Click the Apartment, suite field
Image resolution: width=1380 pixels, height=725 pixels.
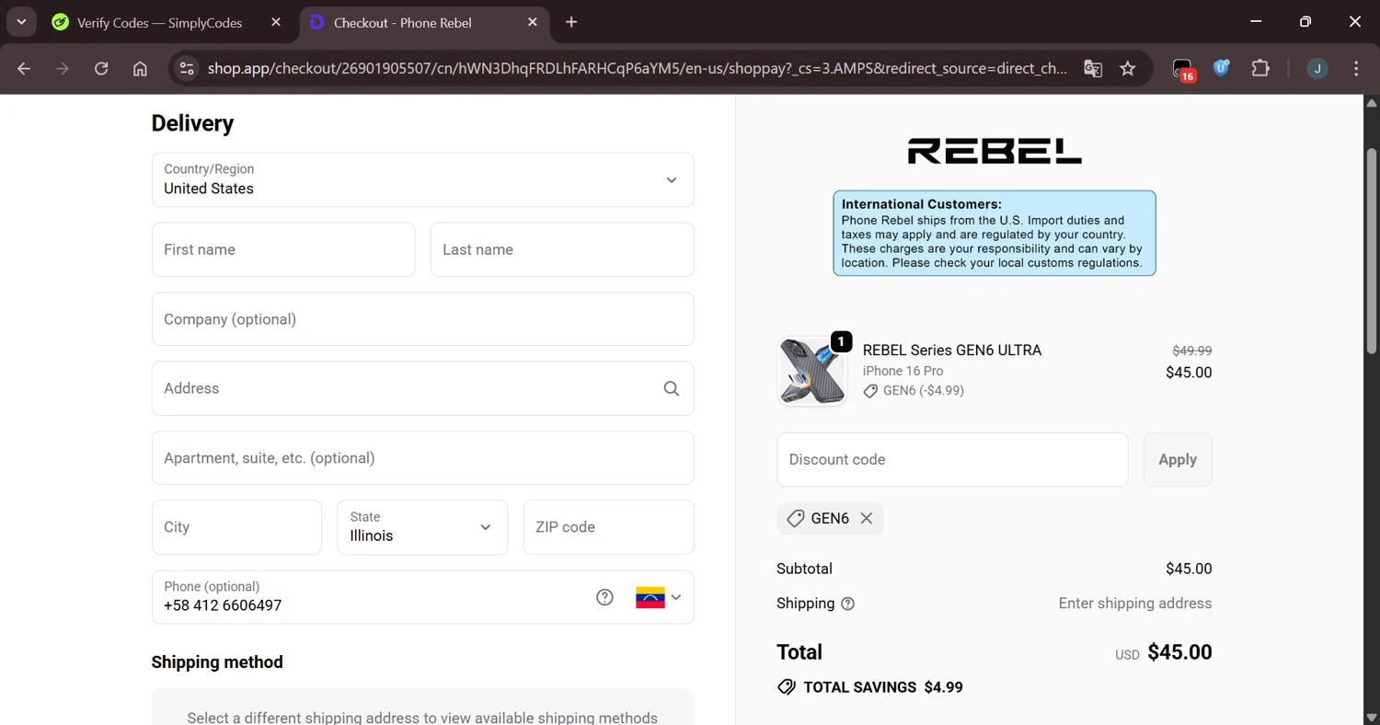coord(422,458)
